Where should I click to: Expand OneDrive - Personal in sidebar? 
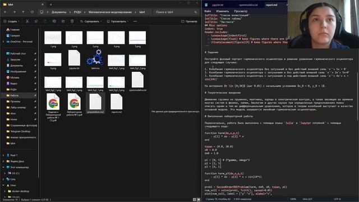point(3,42)
